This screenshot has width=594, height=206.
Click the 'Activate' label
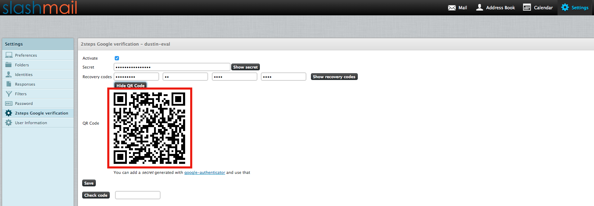coord(90,58)
